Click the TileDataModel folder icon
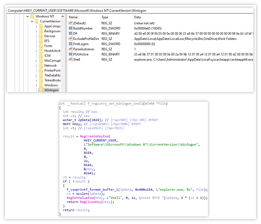The height and width of the screenshot is (224, 261). [x=41, y=75]
